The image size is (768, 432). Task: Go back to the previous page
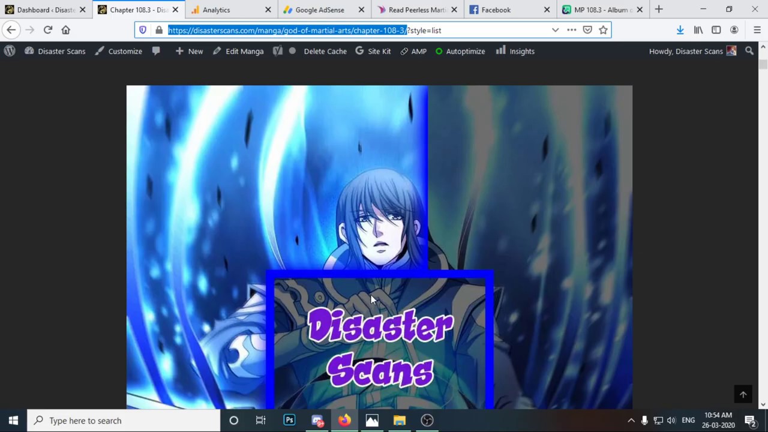11,30
